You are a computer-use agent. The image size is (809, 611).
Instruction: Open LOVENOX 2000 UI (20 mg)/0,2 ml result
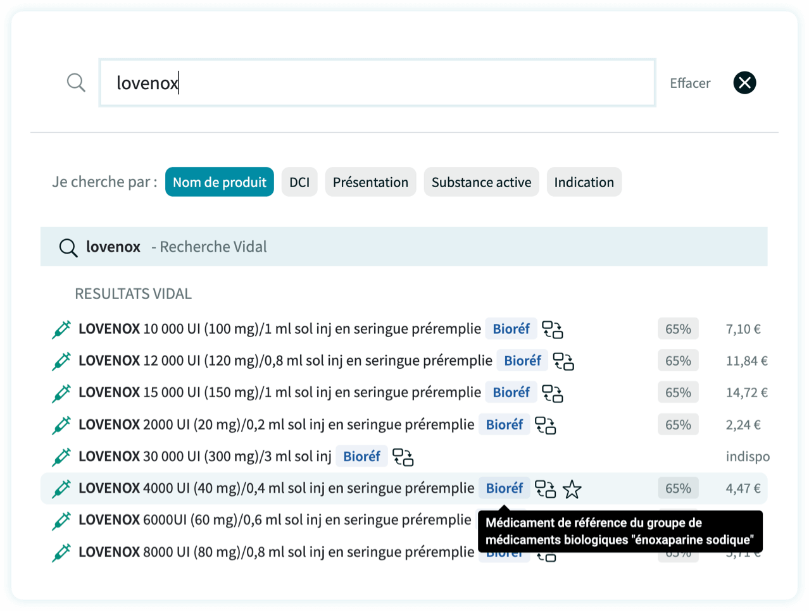(x=276, y=424)
